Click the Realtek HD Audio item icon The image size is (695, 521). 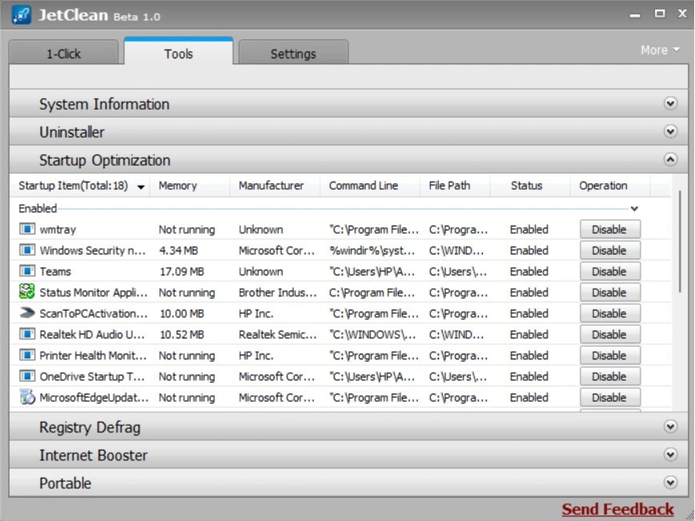pyautogui.click(x=27, y=334)
